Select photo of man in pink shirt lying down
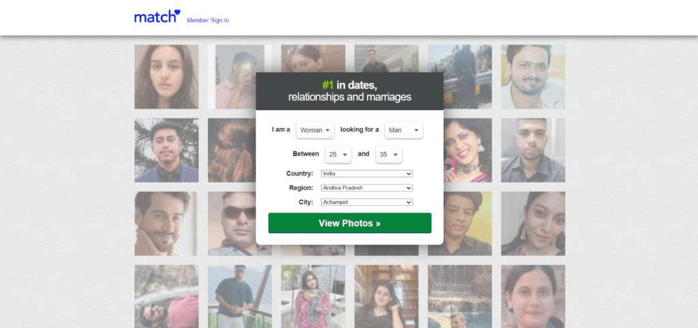Image resolution: width=698 pixels, height=328 pixels. 166,297
